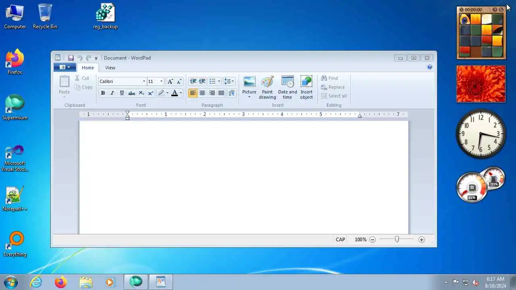The image size is (516, 290).
Task: Select Align text right
Action: tap(212, 93)
